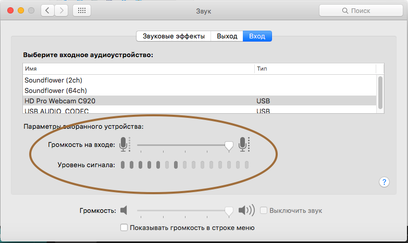Select Soundflower (2ch) input device

(200, 80)
